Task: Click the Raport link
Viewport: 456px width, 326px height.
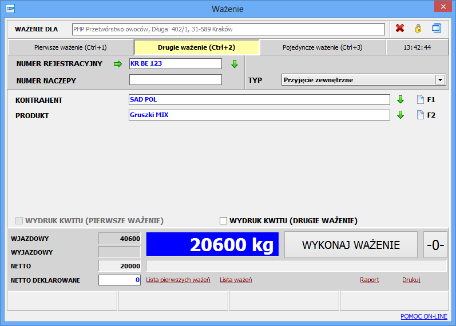Action: pyautogui.click(x=369, y=280)
